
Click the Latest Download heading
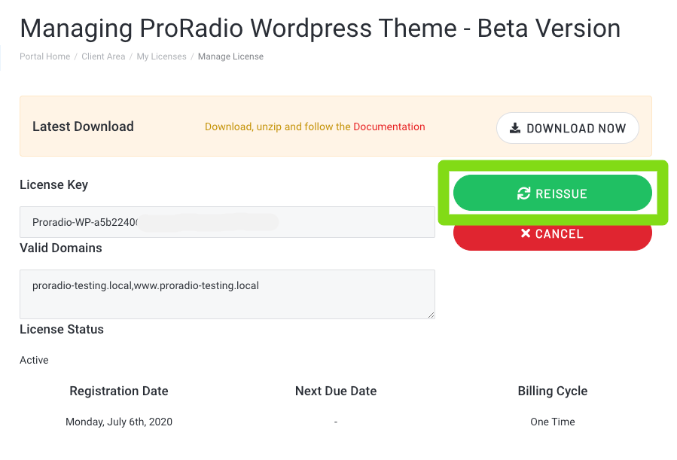click(x=83, y=126)
